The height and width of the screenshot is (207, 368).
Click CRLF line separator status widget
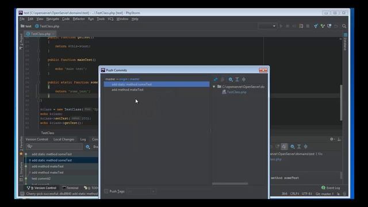pyautogui.click(x=294, y=194)
